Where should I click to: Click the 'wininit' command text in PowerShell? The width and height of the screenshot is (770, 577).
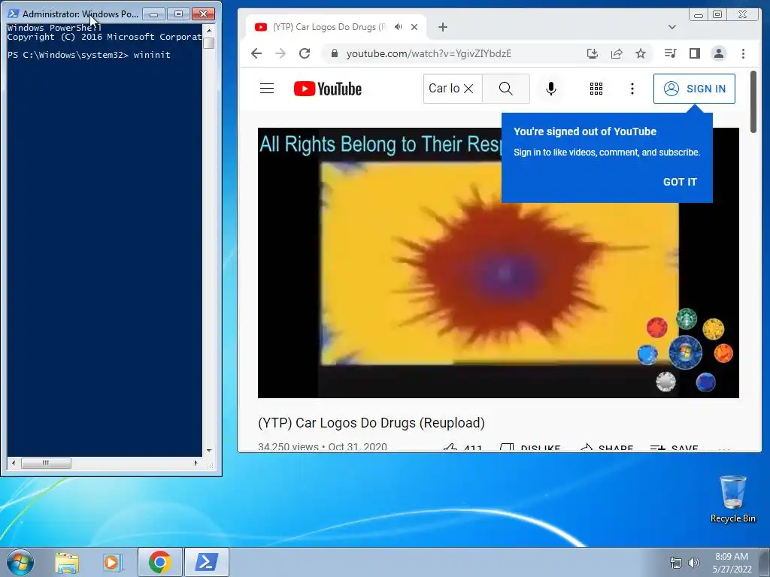(x=152, y=55)
